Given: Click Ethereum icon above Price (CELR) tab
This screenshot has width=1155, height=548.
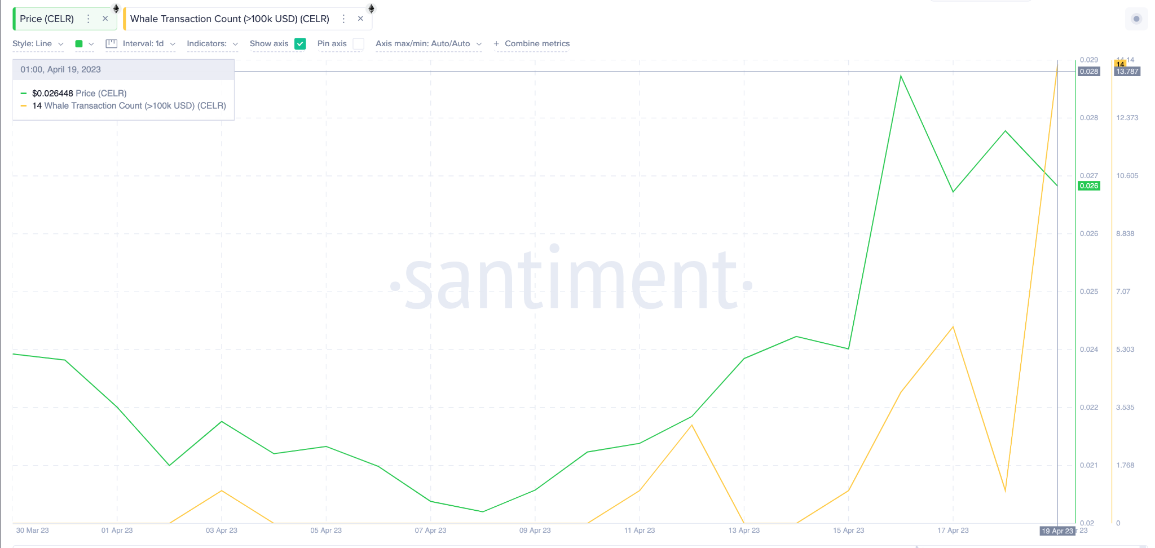Looking at the screenshot, I should point(116,8).
